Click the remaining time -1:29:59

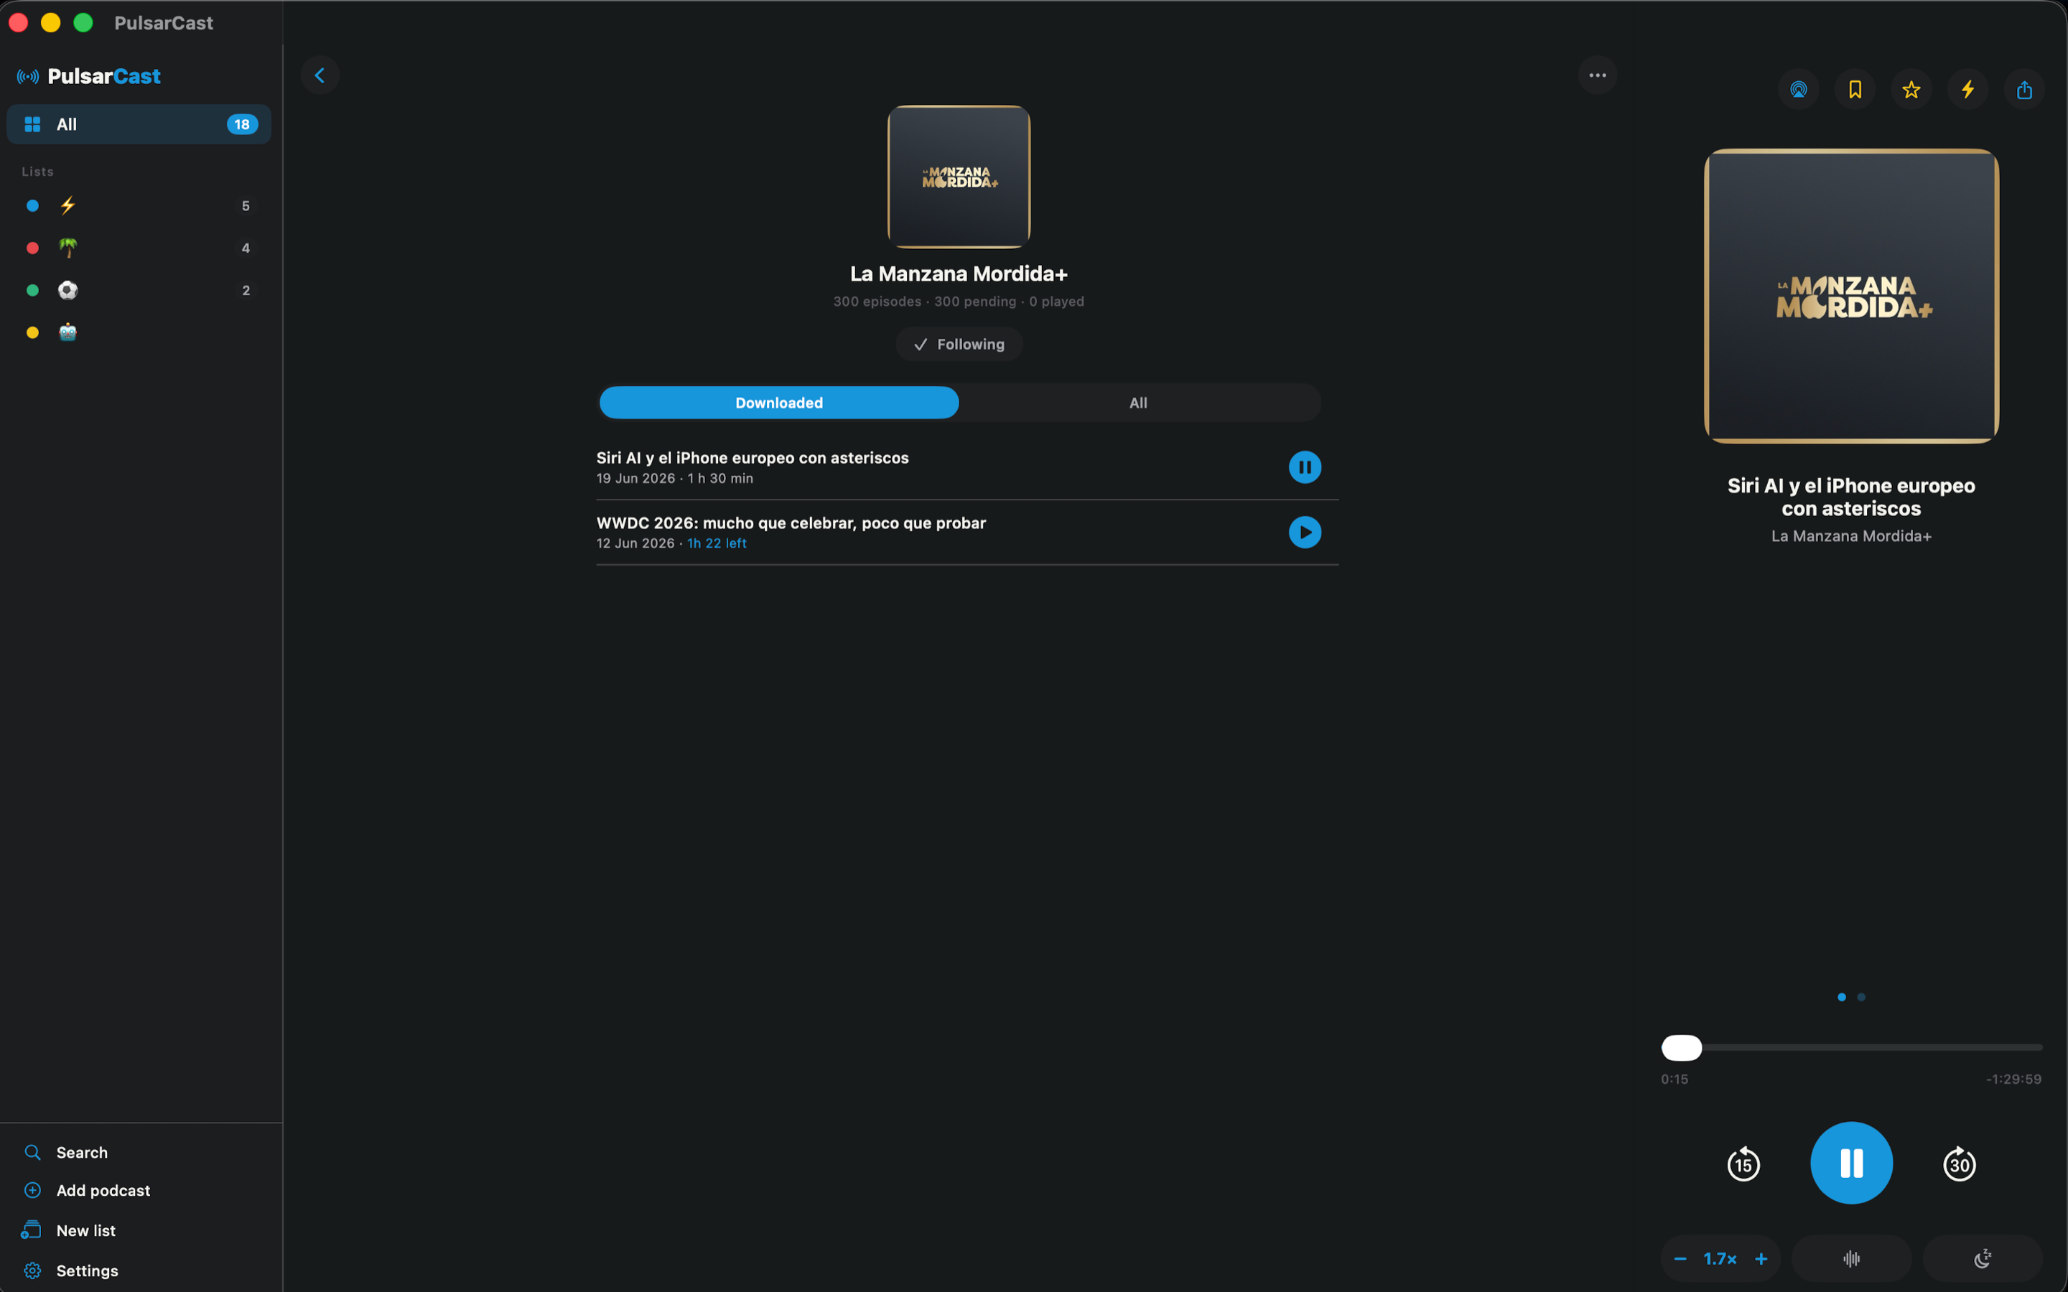coord(2013,1080)
